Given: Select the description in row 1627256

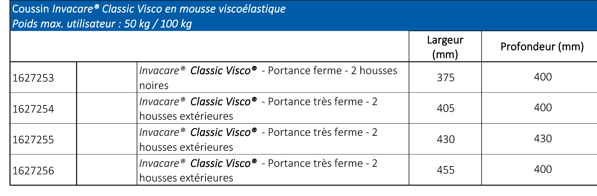Looking at the screenshot, I should tap(258, 171).
